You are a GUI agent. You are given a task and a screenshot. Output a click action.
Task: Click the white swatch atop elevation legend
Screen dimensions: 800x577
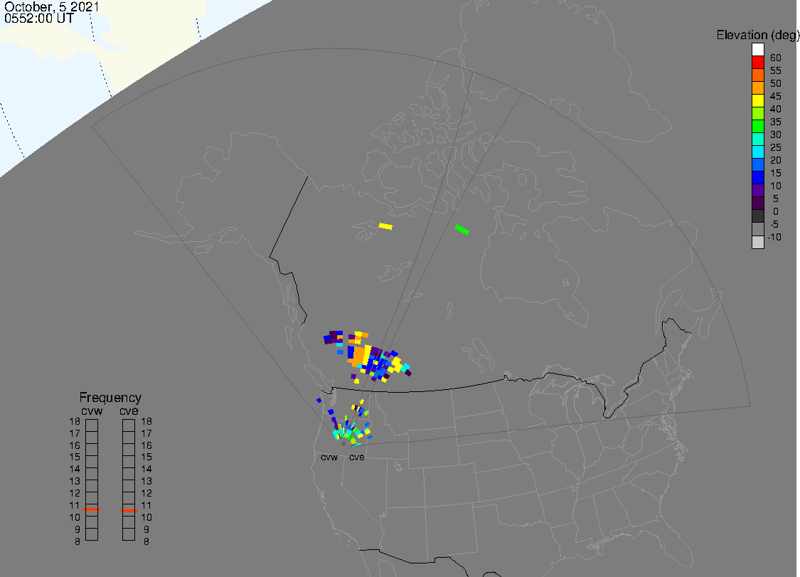pos(757,50)
